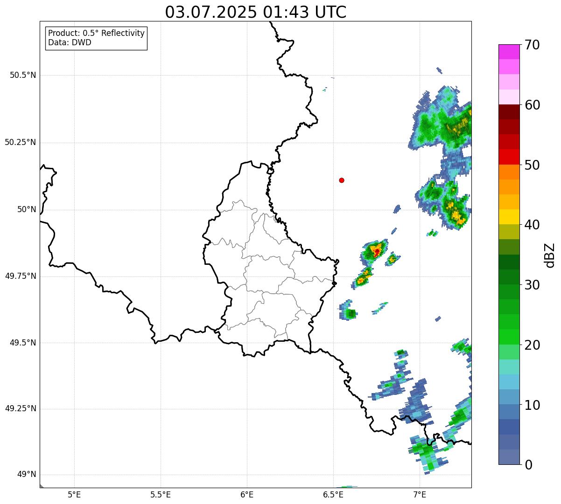The height and width of the screenshot is (504, 561).
Task: Click the "49.75°N" latitude label
Action: click(20, 276)
